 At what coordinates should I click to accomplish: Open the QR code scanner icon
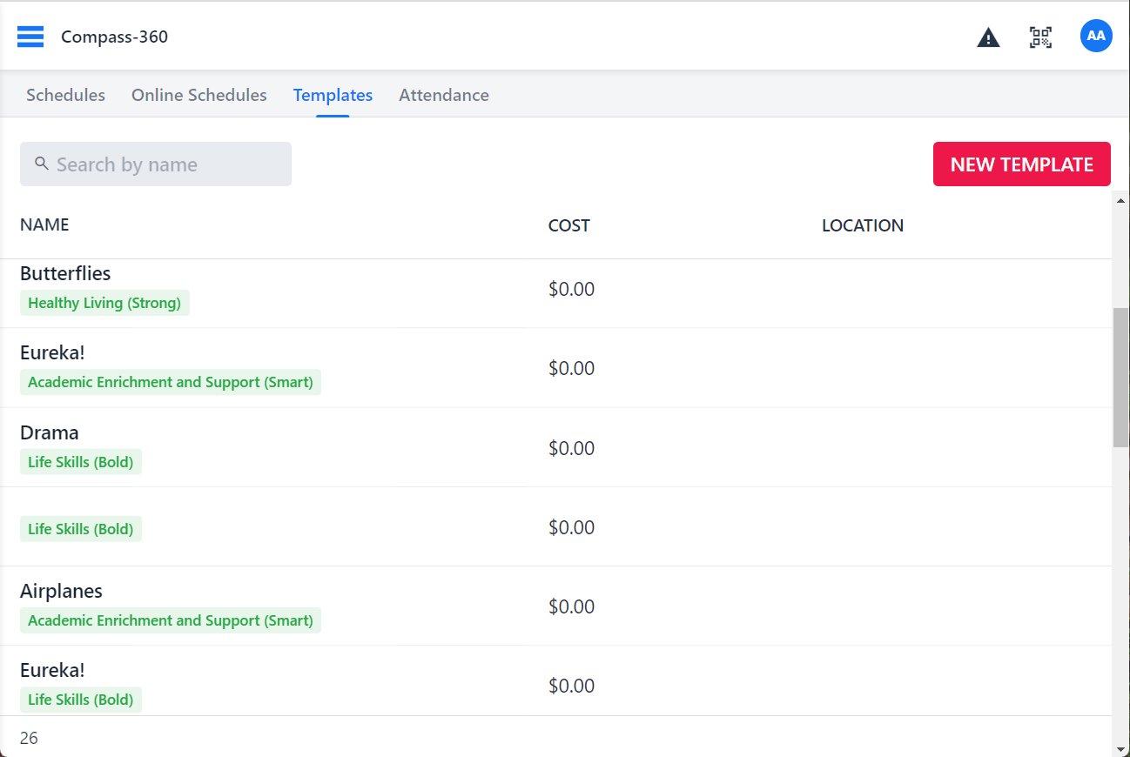point(1040,37)
